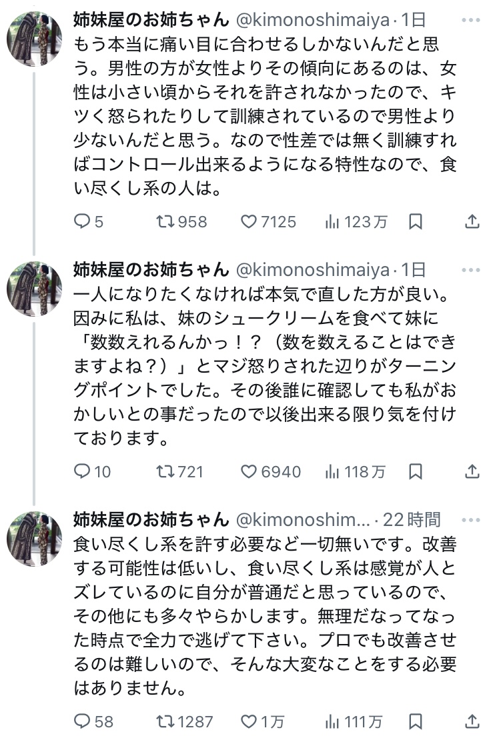Open @kimonoshimaiya handle on first tweet
The image size is (495, 736).
coord(314,20)
